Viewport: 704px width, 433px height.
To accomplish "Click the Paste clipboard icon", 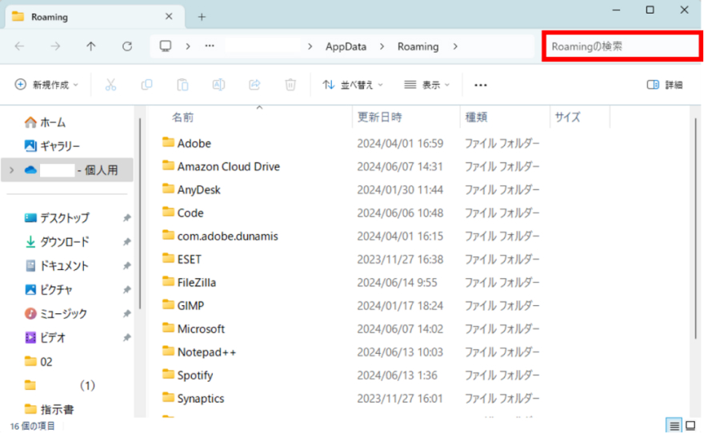I will tap(182, 85).
